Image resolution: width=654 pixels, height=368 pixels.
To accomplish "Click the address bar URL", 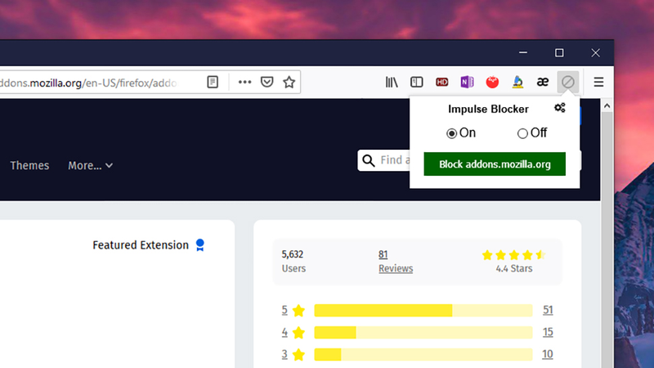I will coord(87,83).
